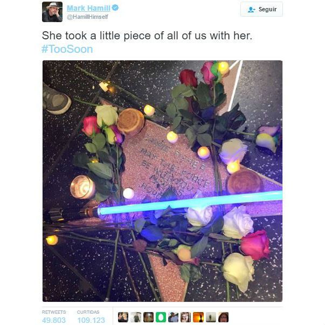325x325 pixels.
Task: Click the tweet text about her
Action: click(x=147, y=36)
